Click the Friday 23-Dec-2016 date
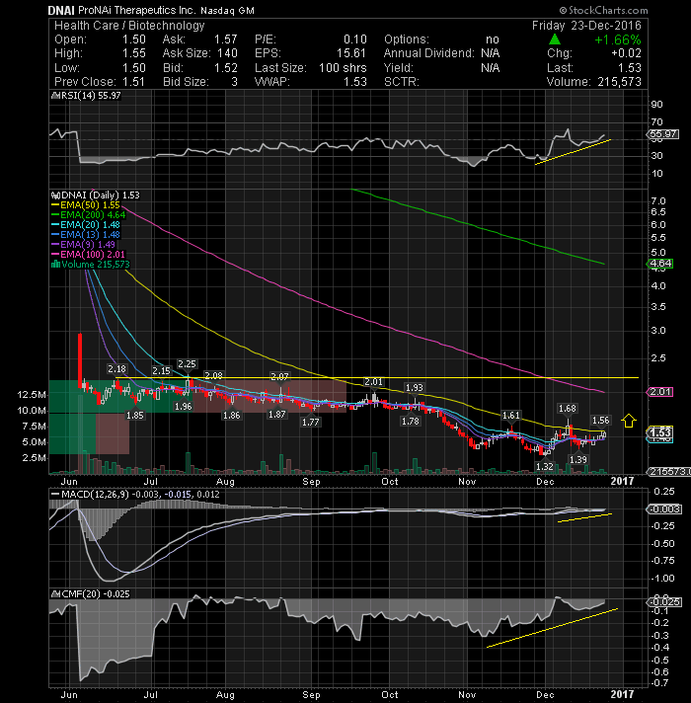This screenshot has width=691, height=703. tap(586, 26)
